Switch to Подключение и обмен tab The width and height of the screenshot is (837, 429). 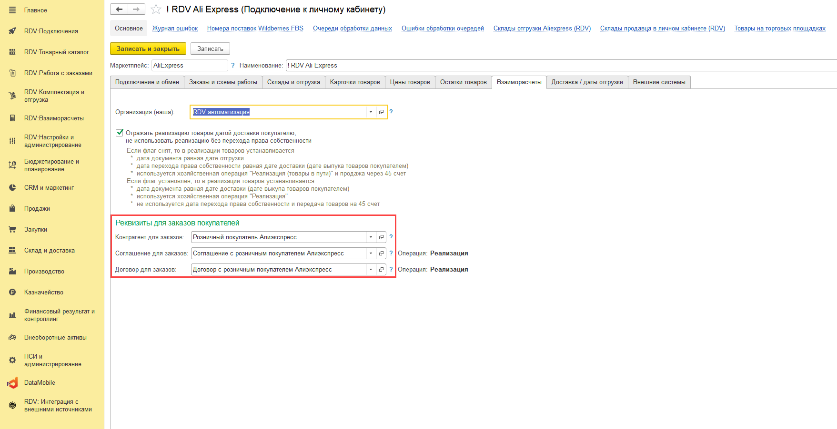tap(147, 82)
